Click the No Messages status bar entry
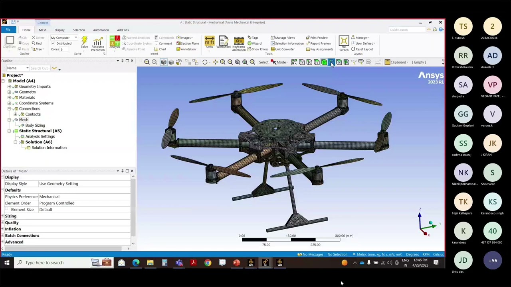 tap(310, 255)
